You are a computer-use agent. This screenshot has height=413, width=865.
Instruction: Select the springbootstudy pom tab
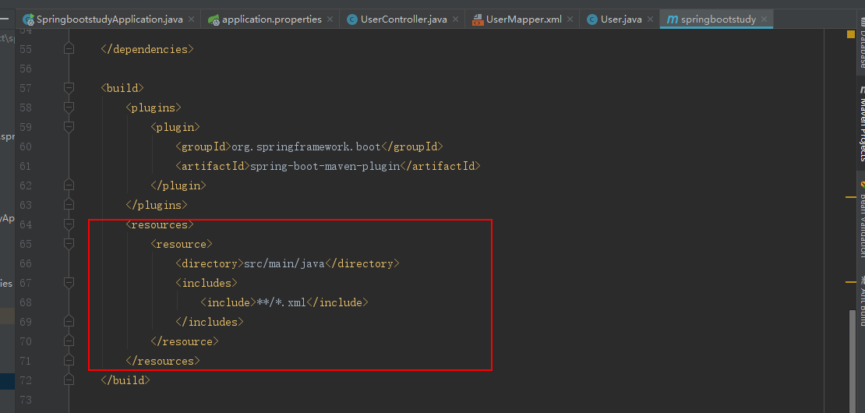[x=718, y=19]
